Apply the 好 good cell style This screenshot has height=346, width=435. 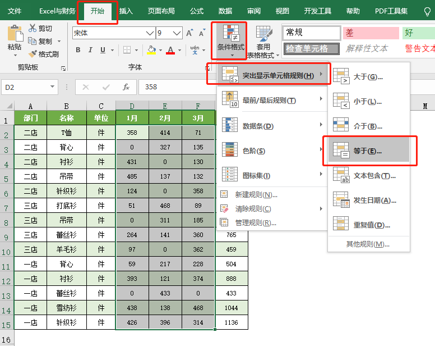coord(418,33)
